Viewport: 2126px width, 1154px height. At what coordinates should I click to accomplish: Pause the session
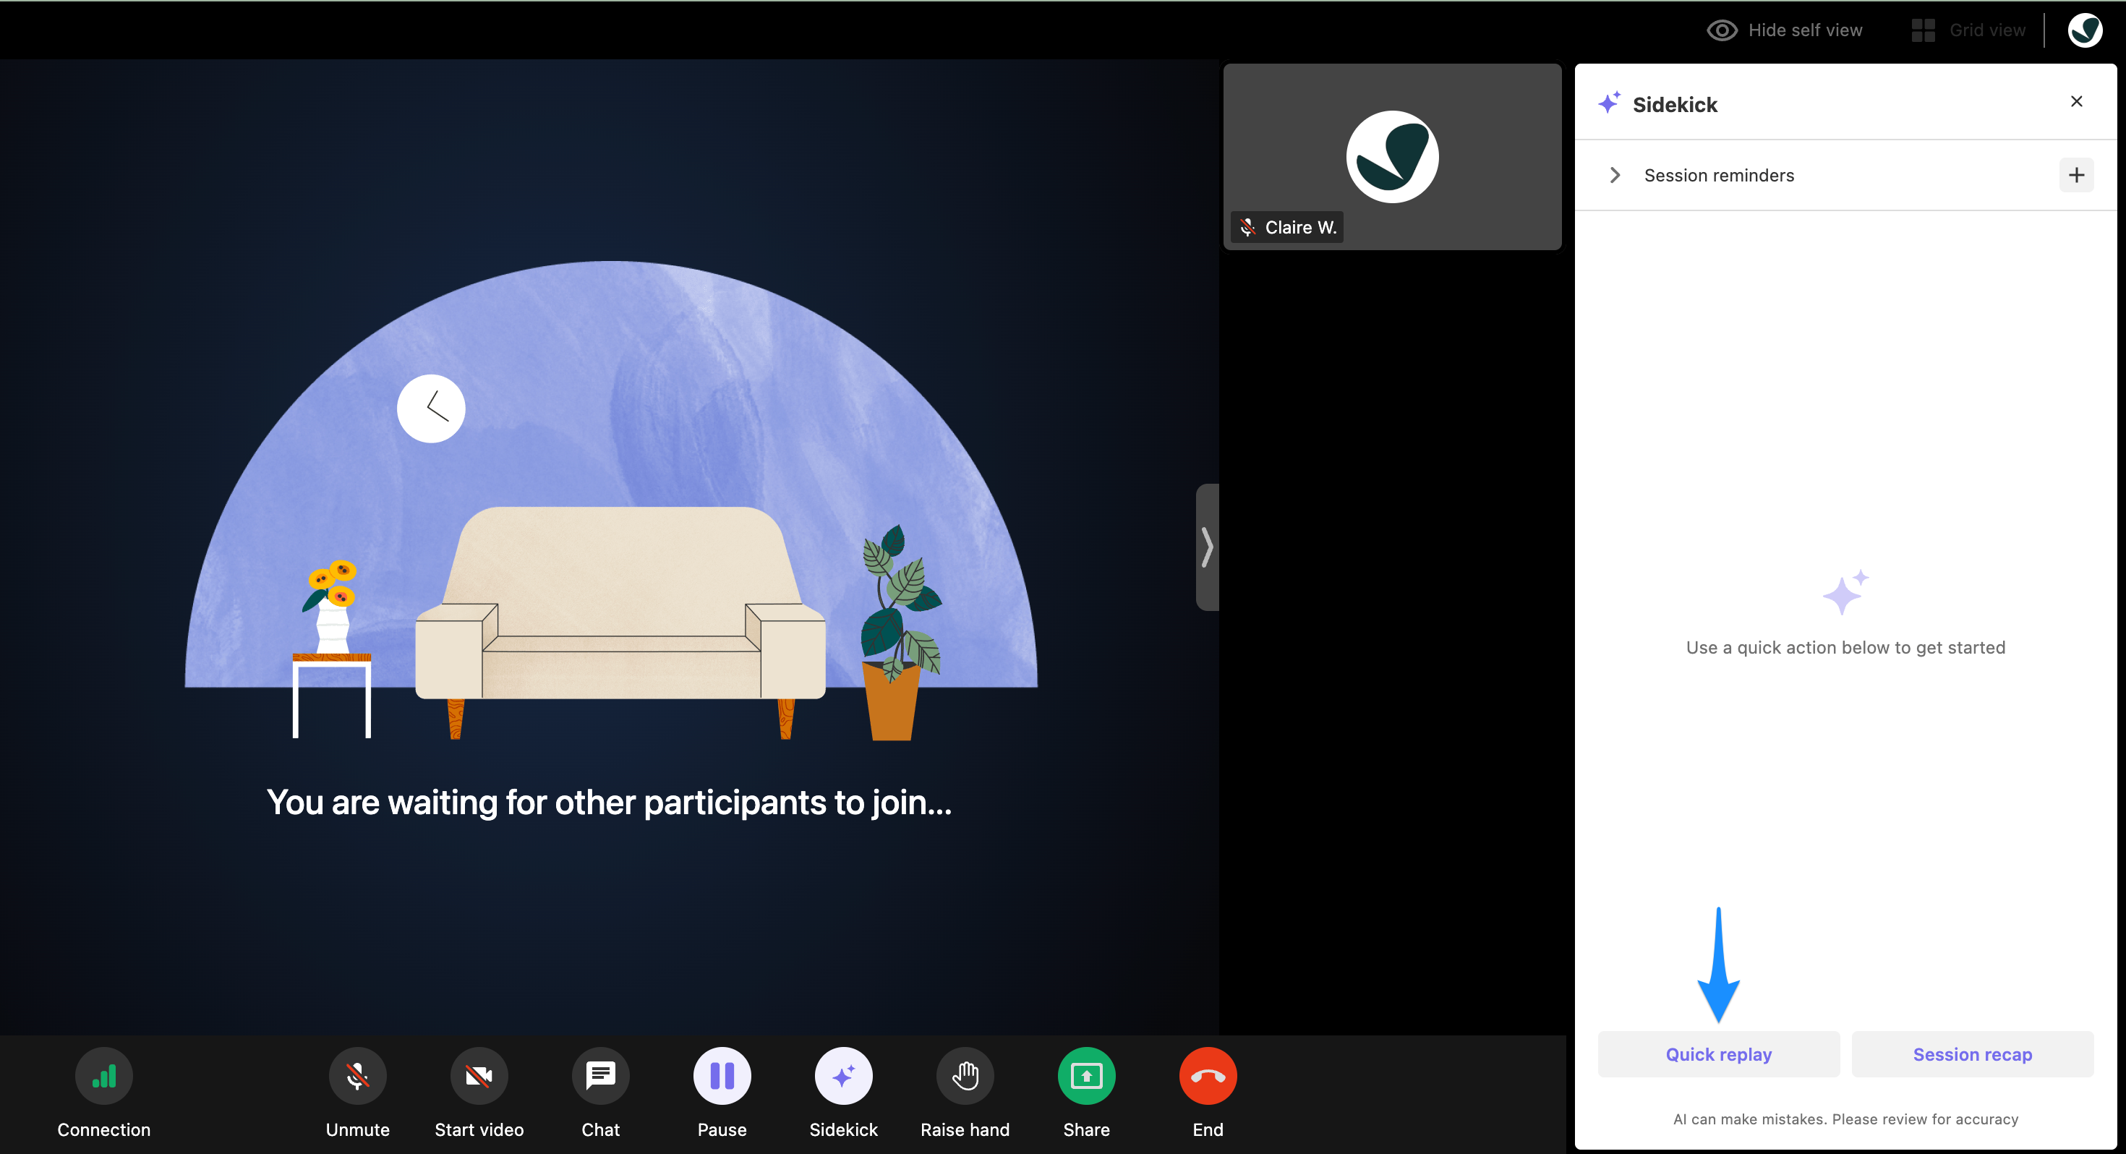tap(722, 1076)
